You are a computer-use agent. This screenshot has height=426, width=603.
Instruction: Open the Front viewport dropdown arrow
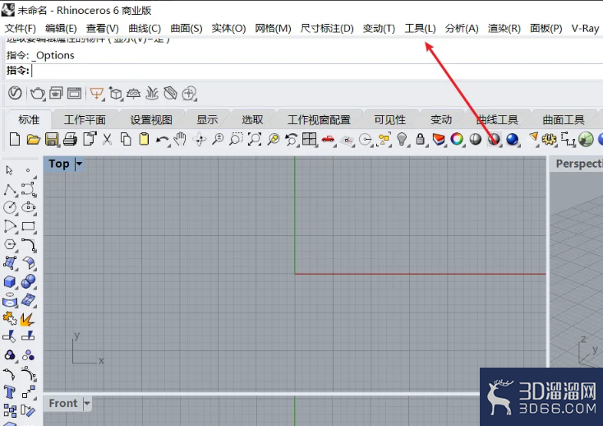pos(87,403)
